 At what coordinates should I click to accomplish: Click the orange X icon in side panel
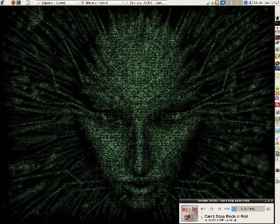(277, 93)
